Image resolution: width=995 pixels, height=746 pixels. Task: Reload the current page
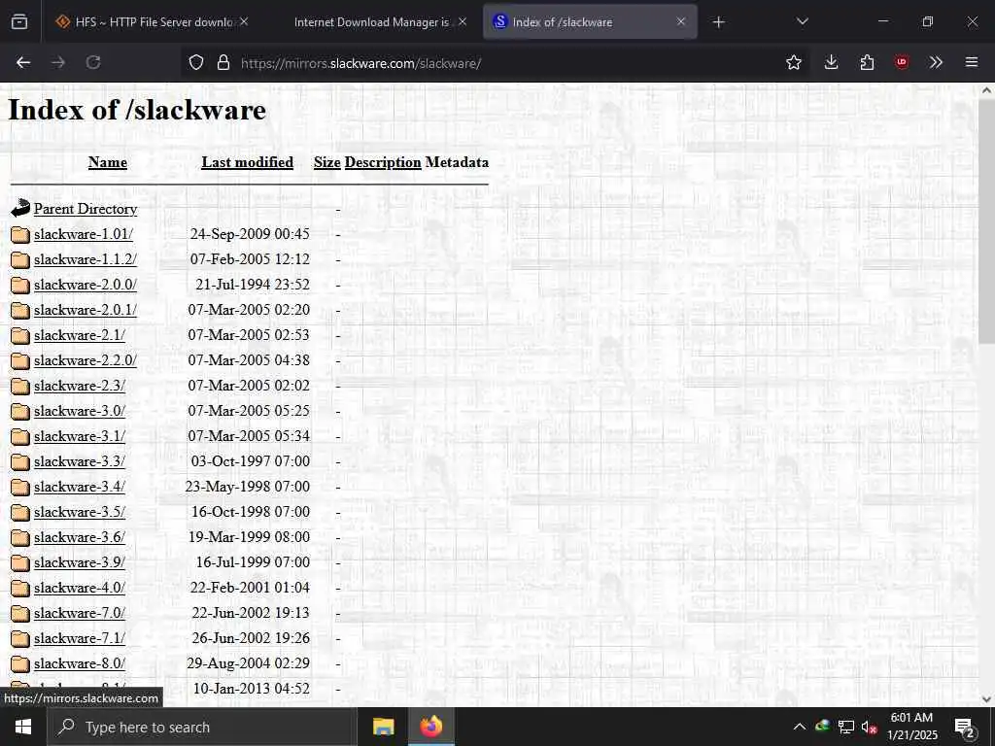(93, 62)
